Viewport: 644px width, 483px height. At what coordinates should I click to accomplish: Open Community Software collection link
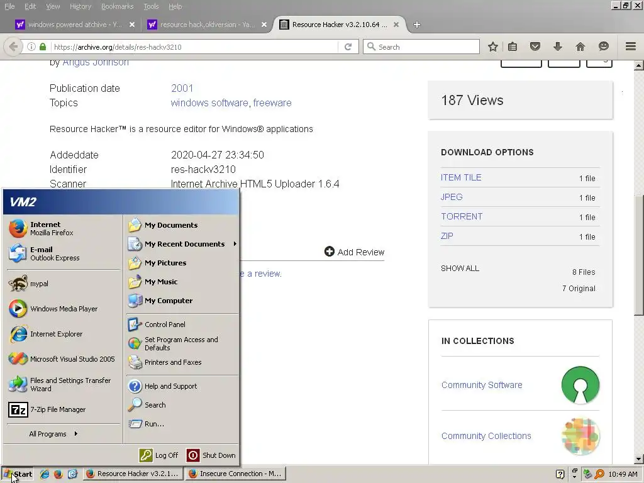point(482,385)
